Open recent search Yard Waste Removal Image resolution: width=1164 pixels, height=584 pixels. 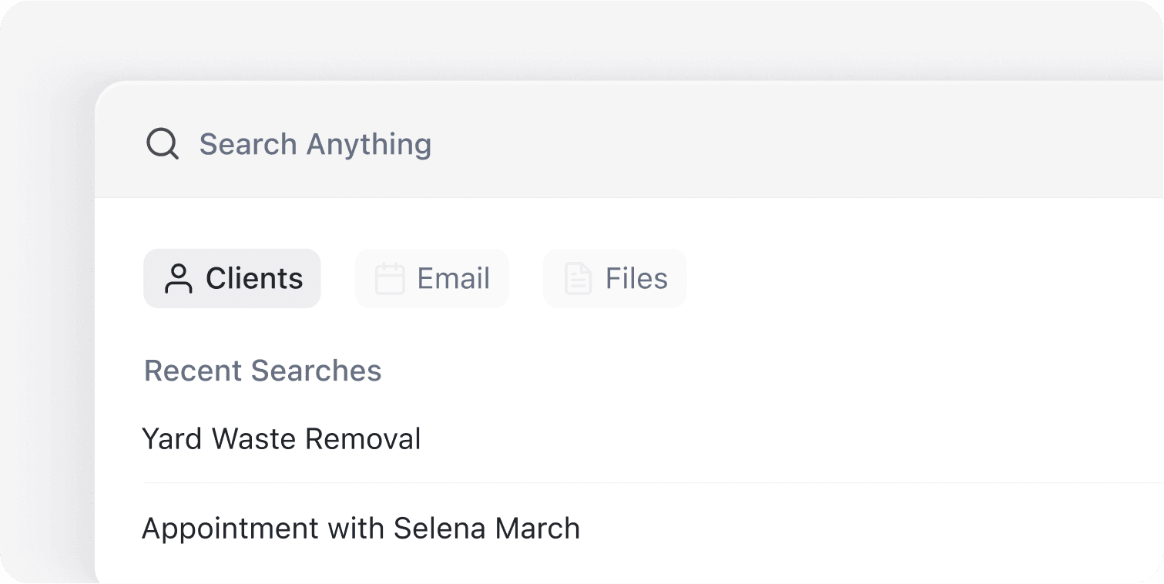652,439
